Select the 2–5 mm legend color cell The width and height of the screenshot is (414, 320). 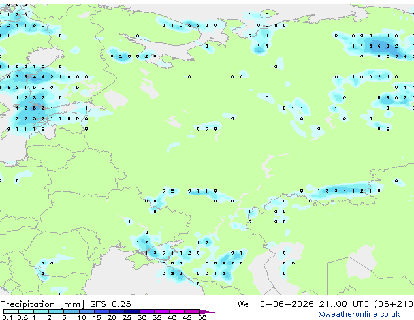[x=56, y=312]
